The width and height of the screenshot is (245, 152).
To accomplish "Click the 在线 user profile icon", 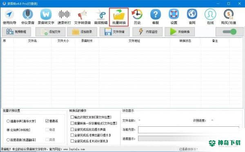I will click(x=210, y=17).
